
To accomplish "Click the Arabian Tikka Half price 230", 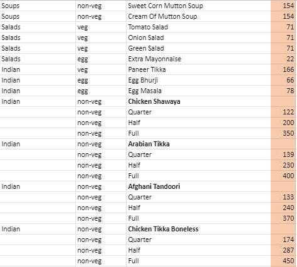I will (x=283, y=165).
